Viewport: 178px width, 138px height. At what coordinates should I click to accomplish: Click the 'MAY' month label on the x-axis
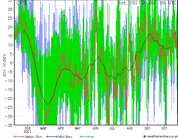tap(78, 128)
